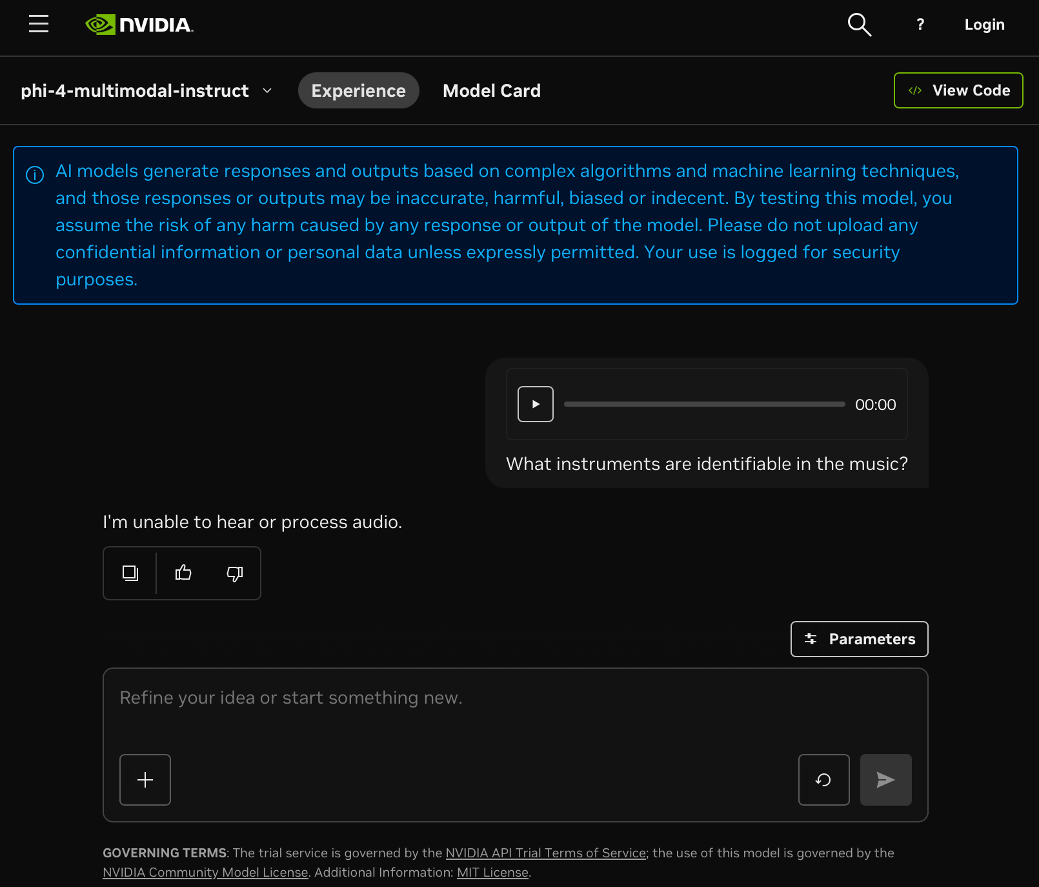Image resolution: width=1039 pixels, height=887 pixels.
Task: Reset the conversation with the refresh icon
Action: pos(824,780)
